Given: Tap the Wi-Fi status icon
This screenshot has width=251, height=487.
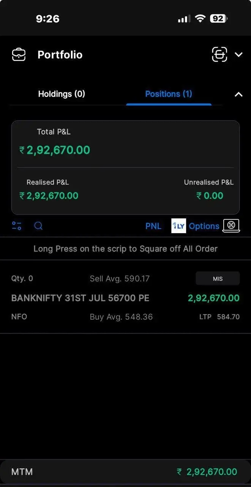Looking at the screenshot, I should tap(200, 18).
